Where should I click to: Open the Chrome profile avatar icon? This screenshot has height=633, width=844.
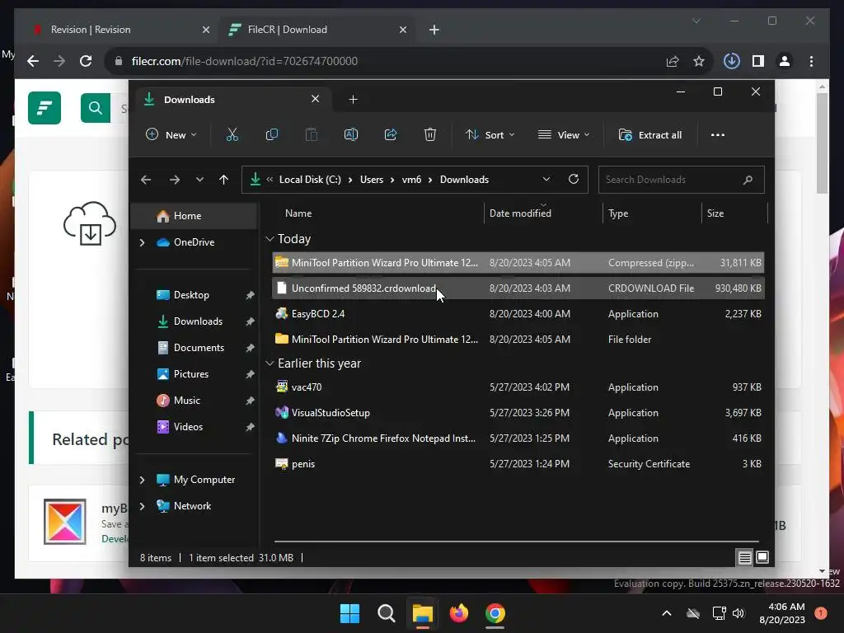click(x=785, y=61)
